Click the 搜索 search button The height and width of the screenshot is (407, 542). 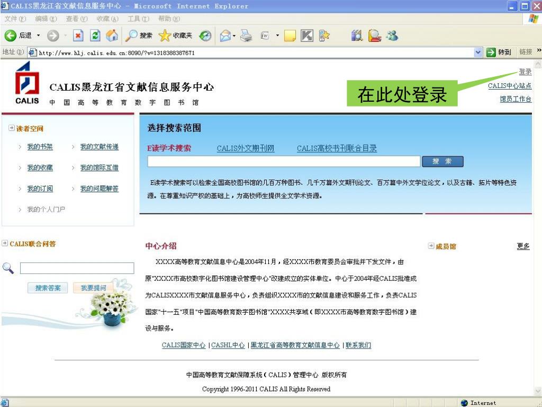coord(442,161)
